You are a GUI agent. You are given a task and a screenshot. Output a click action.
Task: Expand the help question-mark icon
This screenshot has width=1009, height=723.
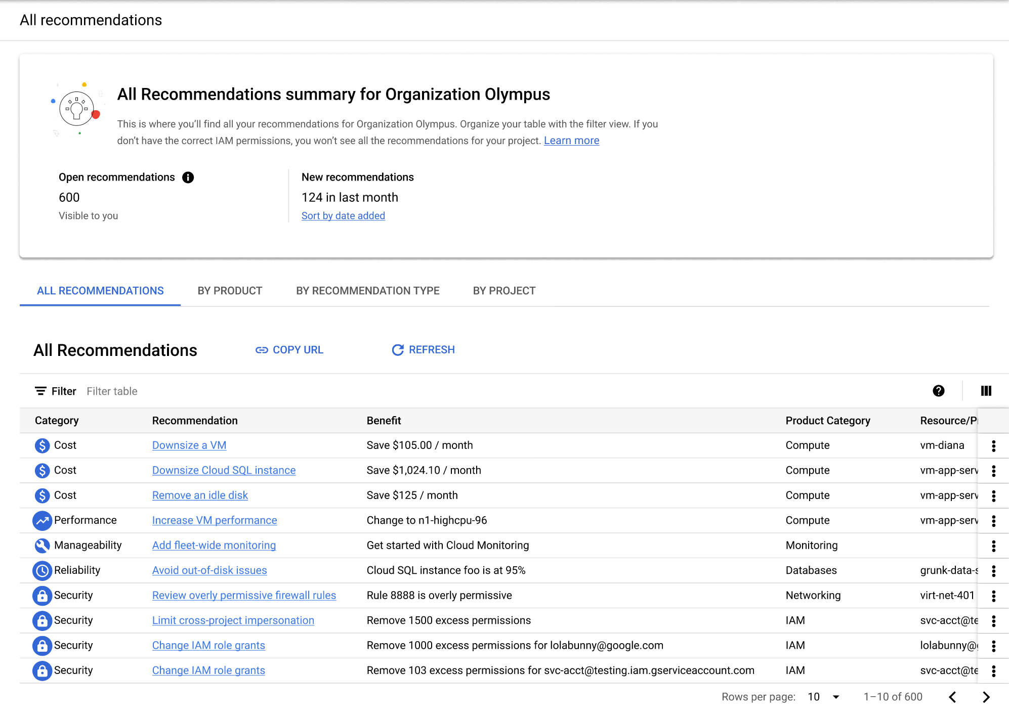tap(939, 391)
